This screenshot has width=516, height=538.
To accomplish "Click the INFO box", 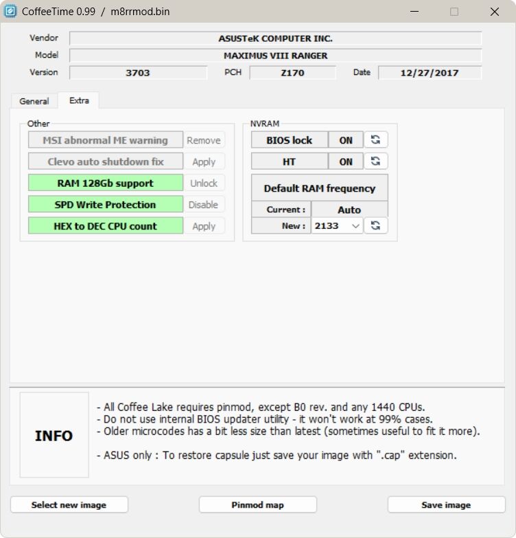I will (x=54, y=435).
